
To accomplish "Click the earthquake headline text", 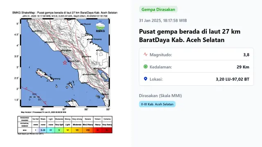I will [x=190, y=36].
